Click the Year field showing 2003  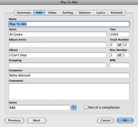pyautogui.click(x=120, y=35)
